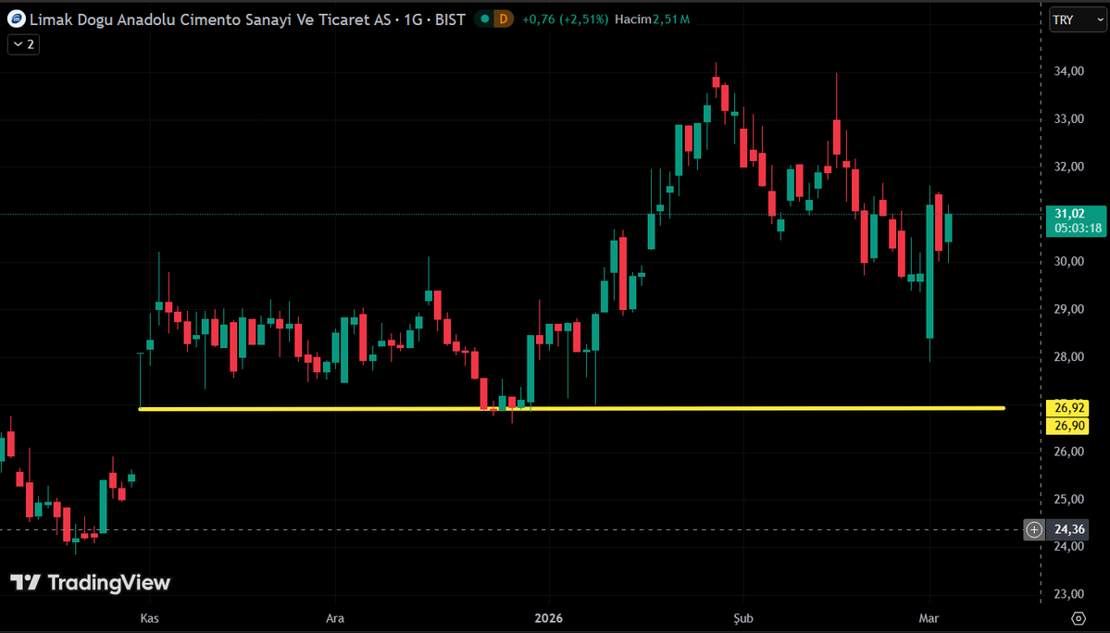Click the Ara label on time axis
Viewport: 1110px width, 633px height.
tap(335, 618)
